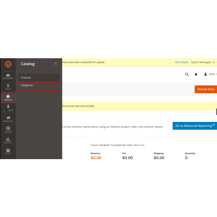This screenshot has width=217, height=217.
Task: Select the Catalog sidebar icon
Action: click(x=8, y=98)
